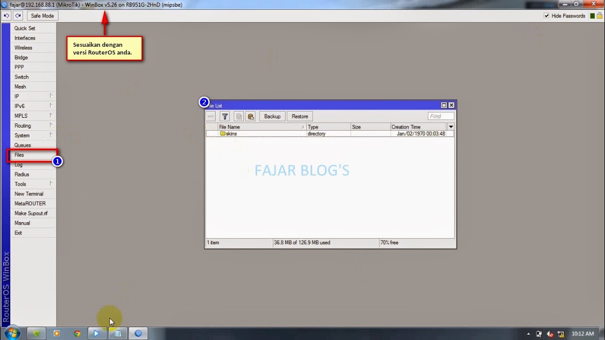Click the network tray icon
This screenshot has height=340, width=605.
[561, 334]
